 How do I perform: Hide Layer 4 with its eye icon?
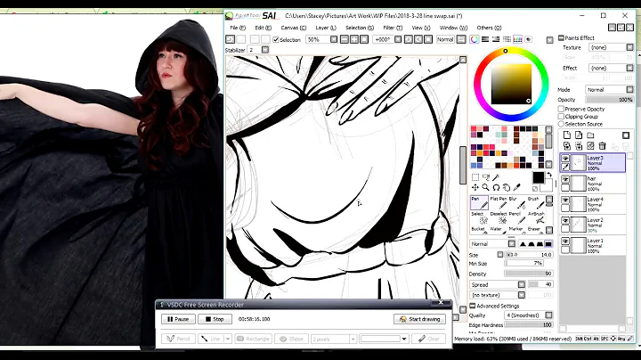click(565, 200)
